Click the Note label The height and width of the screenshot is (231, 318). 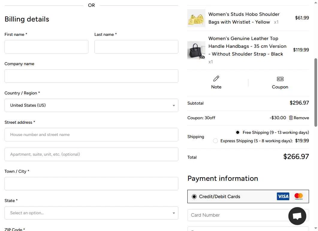pos(216,87)
